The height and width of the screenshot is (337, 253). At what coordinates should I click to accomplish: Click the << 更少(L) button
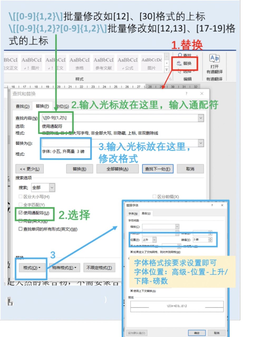[x=30, y=169]
